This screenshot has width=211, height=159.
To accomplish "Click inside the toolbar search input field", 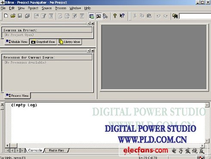I will (x=195, y=16).
